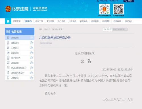Image resolution: width=142 pixels, height=109 pixels.
Task: Open arrow next to 其他公告
Action: [32, 78]
